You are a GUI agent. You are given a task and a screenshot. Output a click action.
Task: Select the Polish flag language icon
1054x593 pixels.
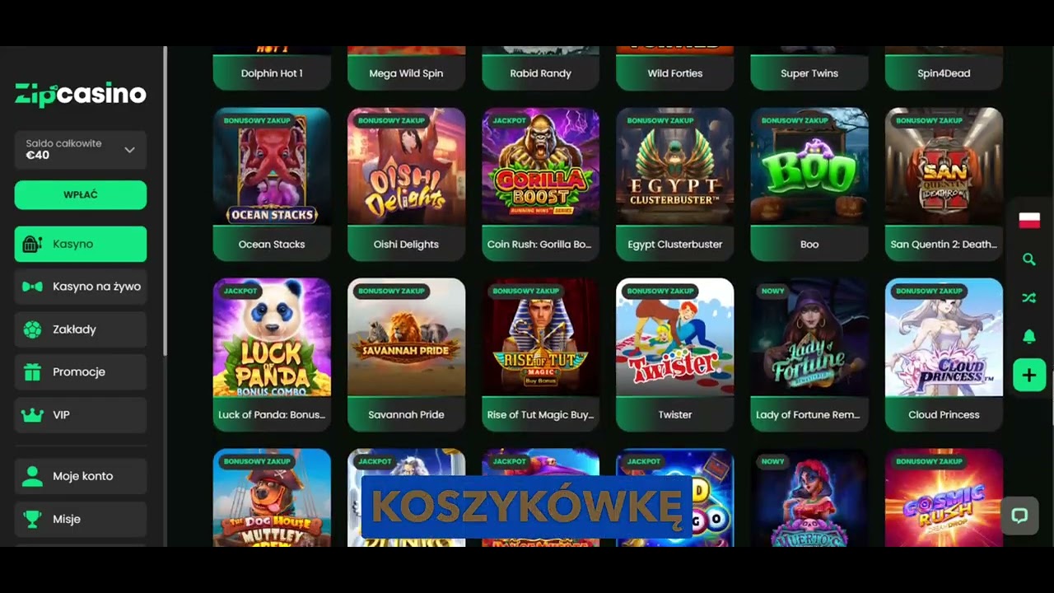tap(1028, 220)
